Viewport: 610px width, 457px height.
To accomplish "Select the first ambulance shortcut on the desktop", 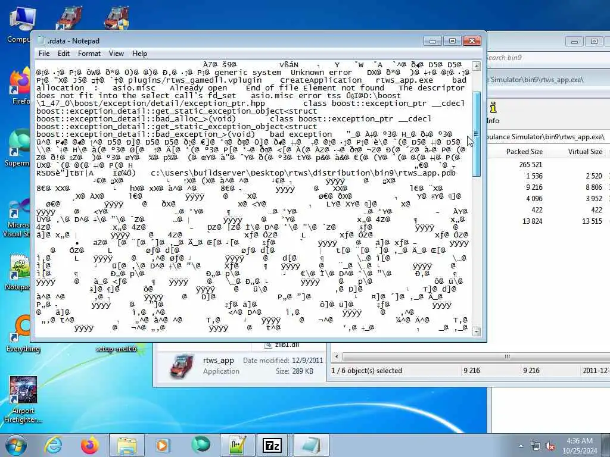I will point(69,17).
